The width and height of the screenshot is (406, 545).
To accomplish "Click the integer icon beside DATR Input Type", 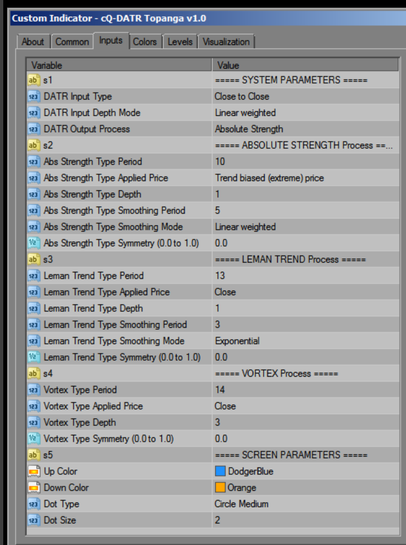I will [x=34, y=97].
